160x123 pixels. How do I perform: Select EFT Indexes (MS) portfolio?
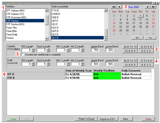(x=25, y=10)
